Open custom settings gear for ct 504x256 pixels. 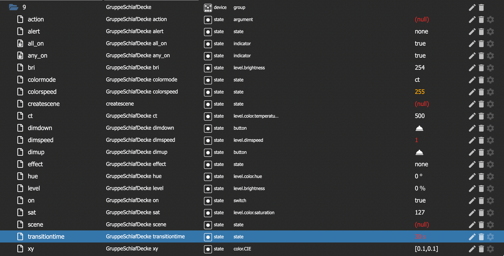(x=490, y=116)
